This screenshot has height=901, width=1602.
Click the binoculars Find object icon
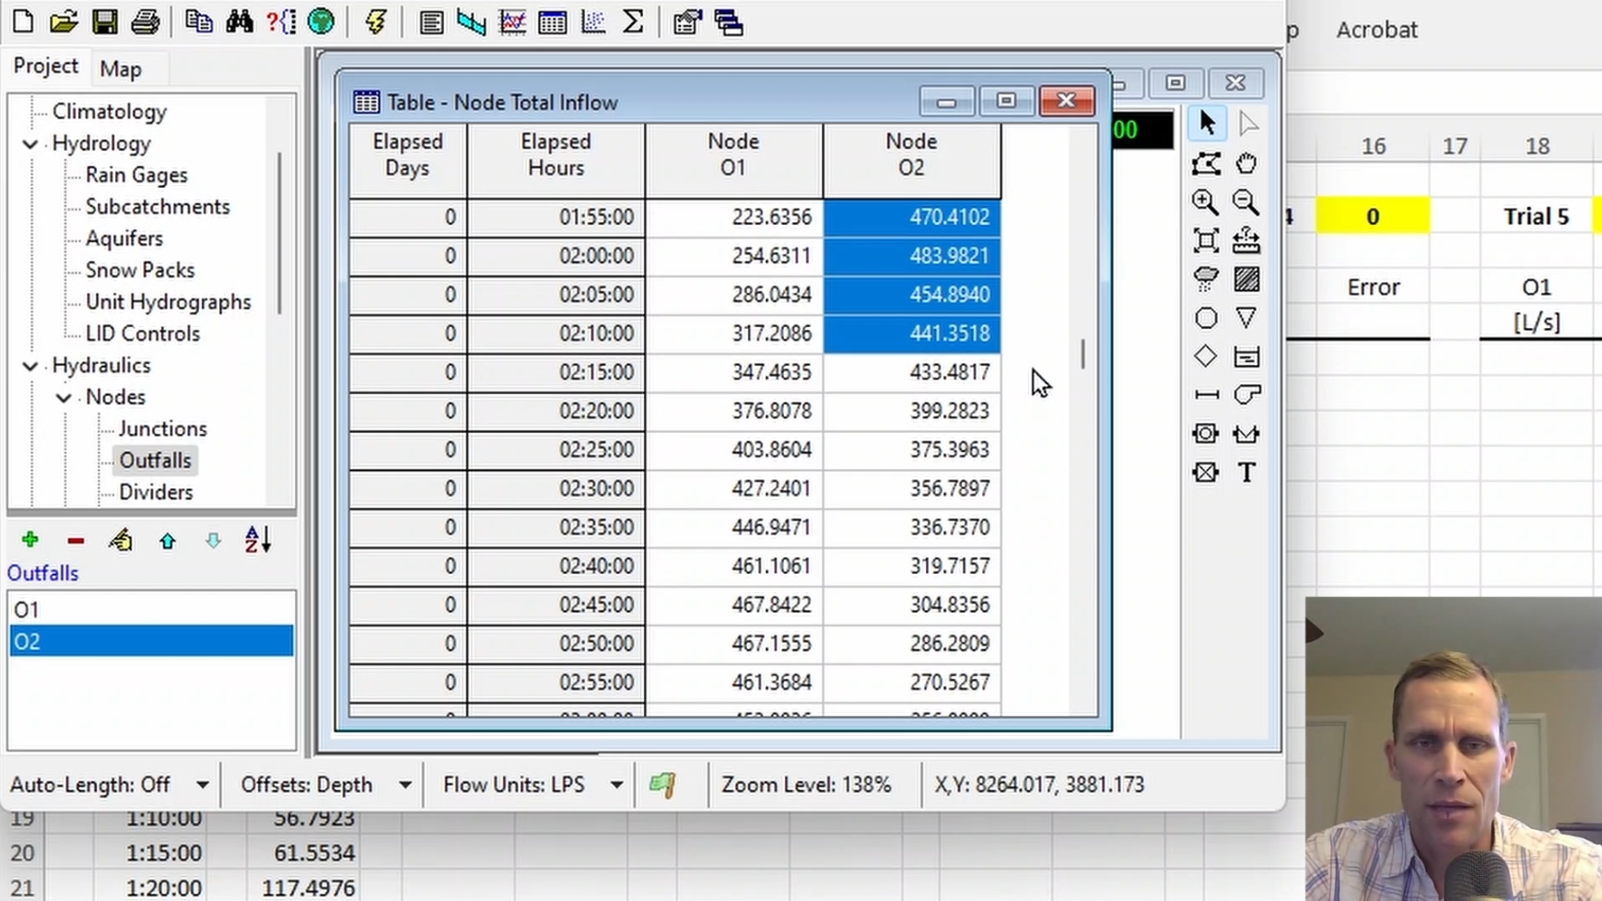point(240,21)
